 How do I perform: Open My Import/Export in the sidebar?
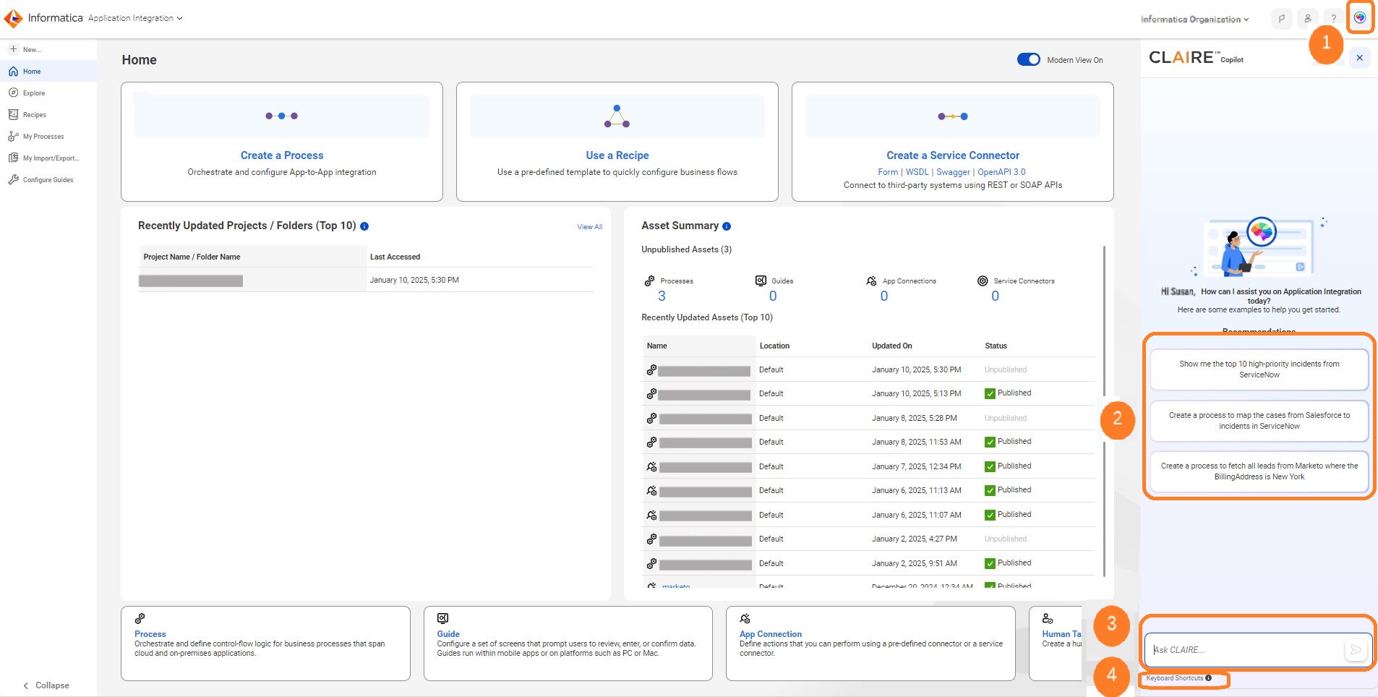coord(48,158)
